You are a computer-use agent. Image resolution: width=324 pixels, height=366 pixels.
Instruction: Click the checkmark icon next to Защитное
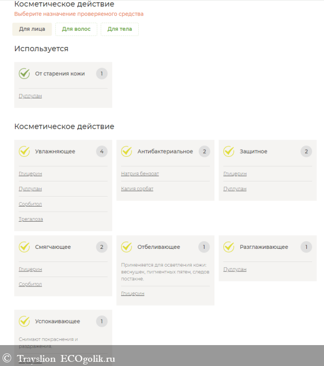coord(229,152)
